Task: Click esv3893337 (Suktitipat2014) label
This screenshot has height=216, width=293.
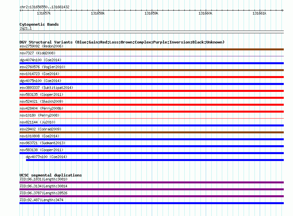Action: 46,88
